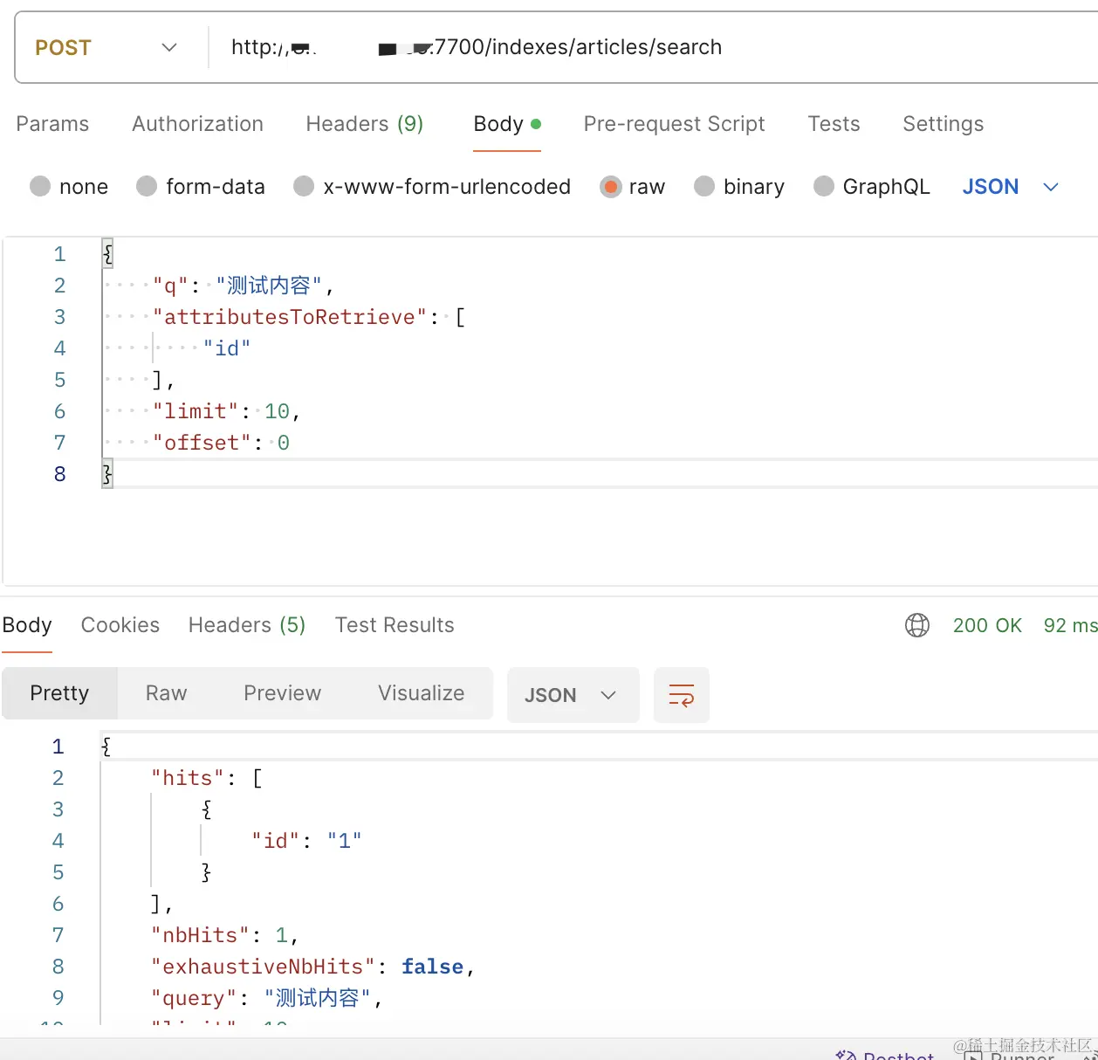Open the Headers (9) request tab

pyautogui.click(x=364, y=124)
